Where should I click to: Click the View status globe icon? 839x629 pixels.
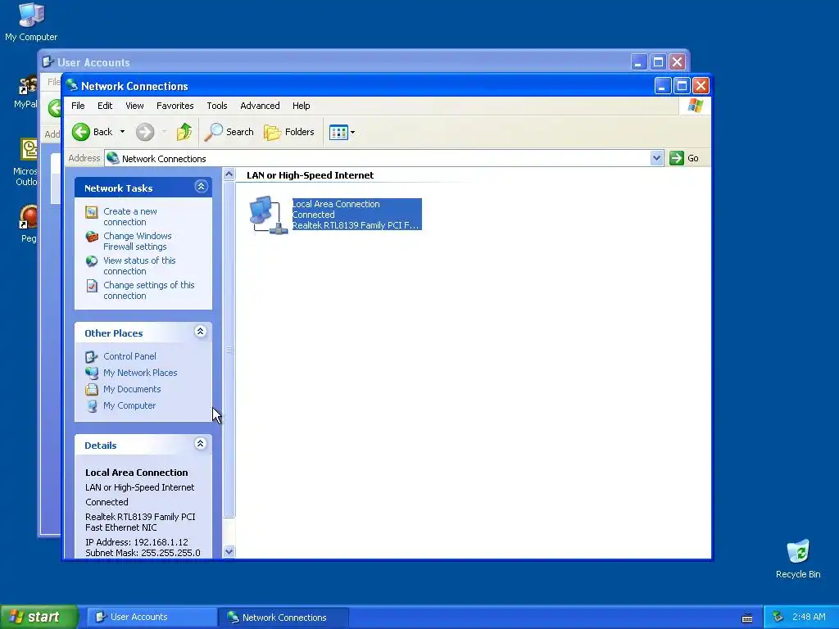click(x=92, y=261)
